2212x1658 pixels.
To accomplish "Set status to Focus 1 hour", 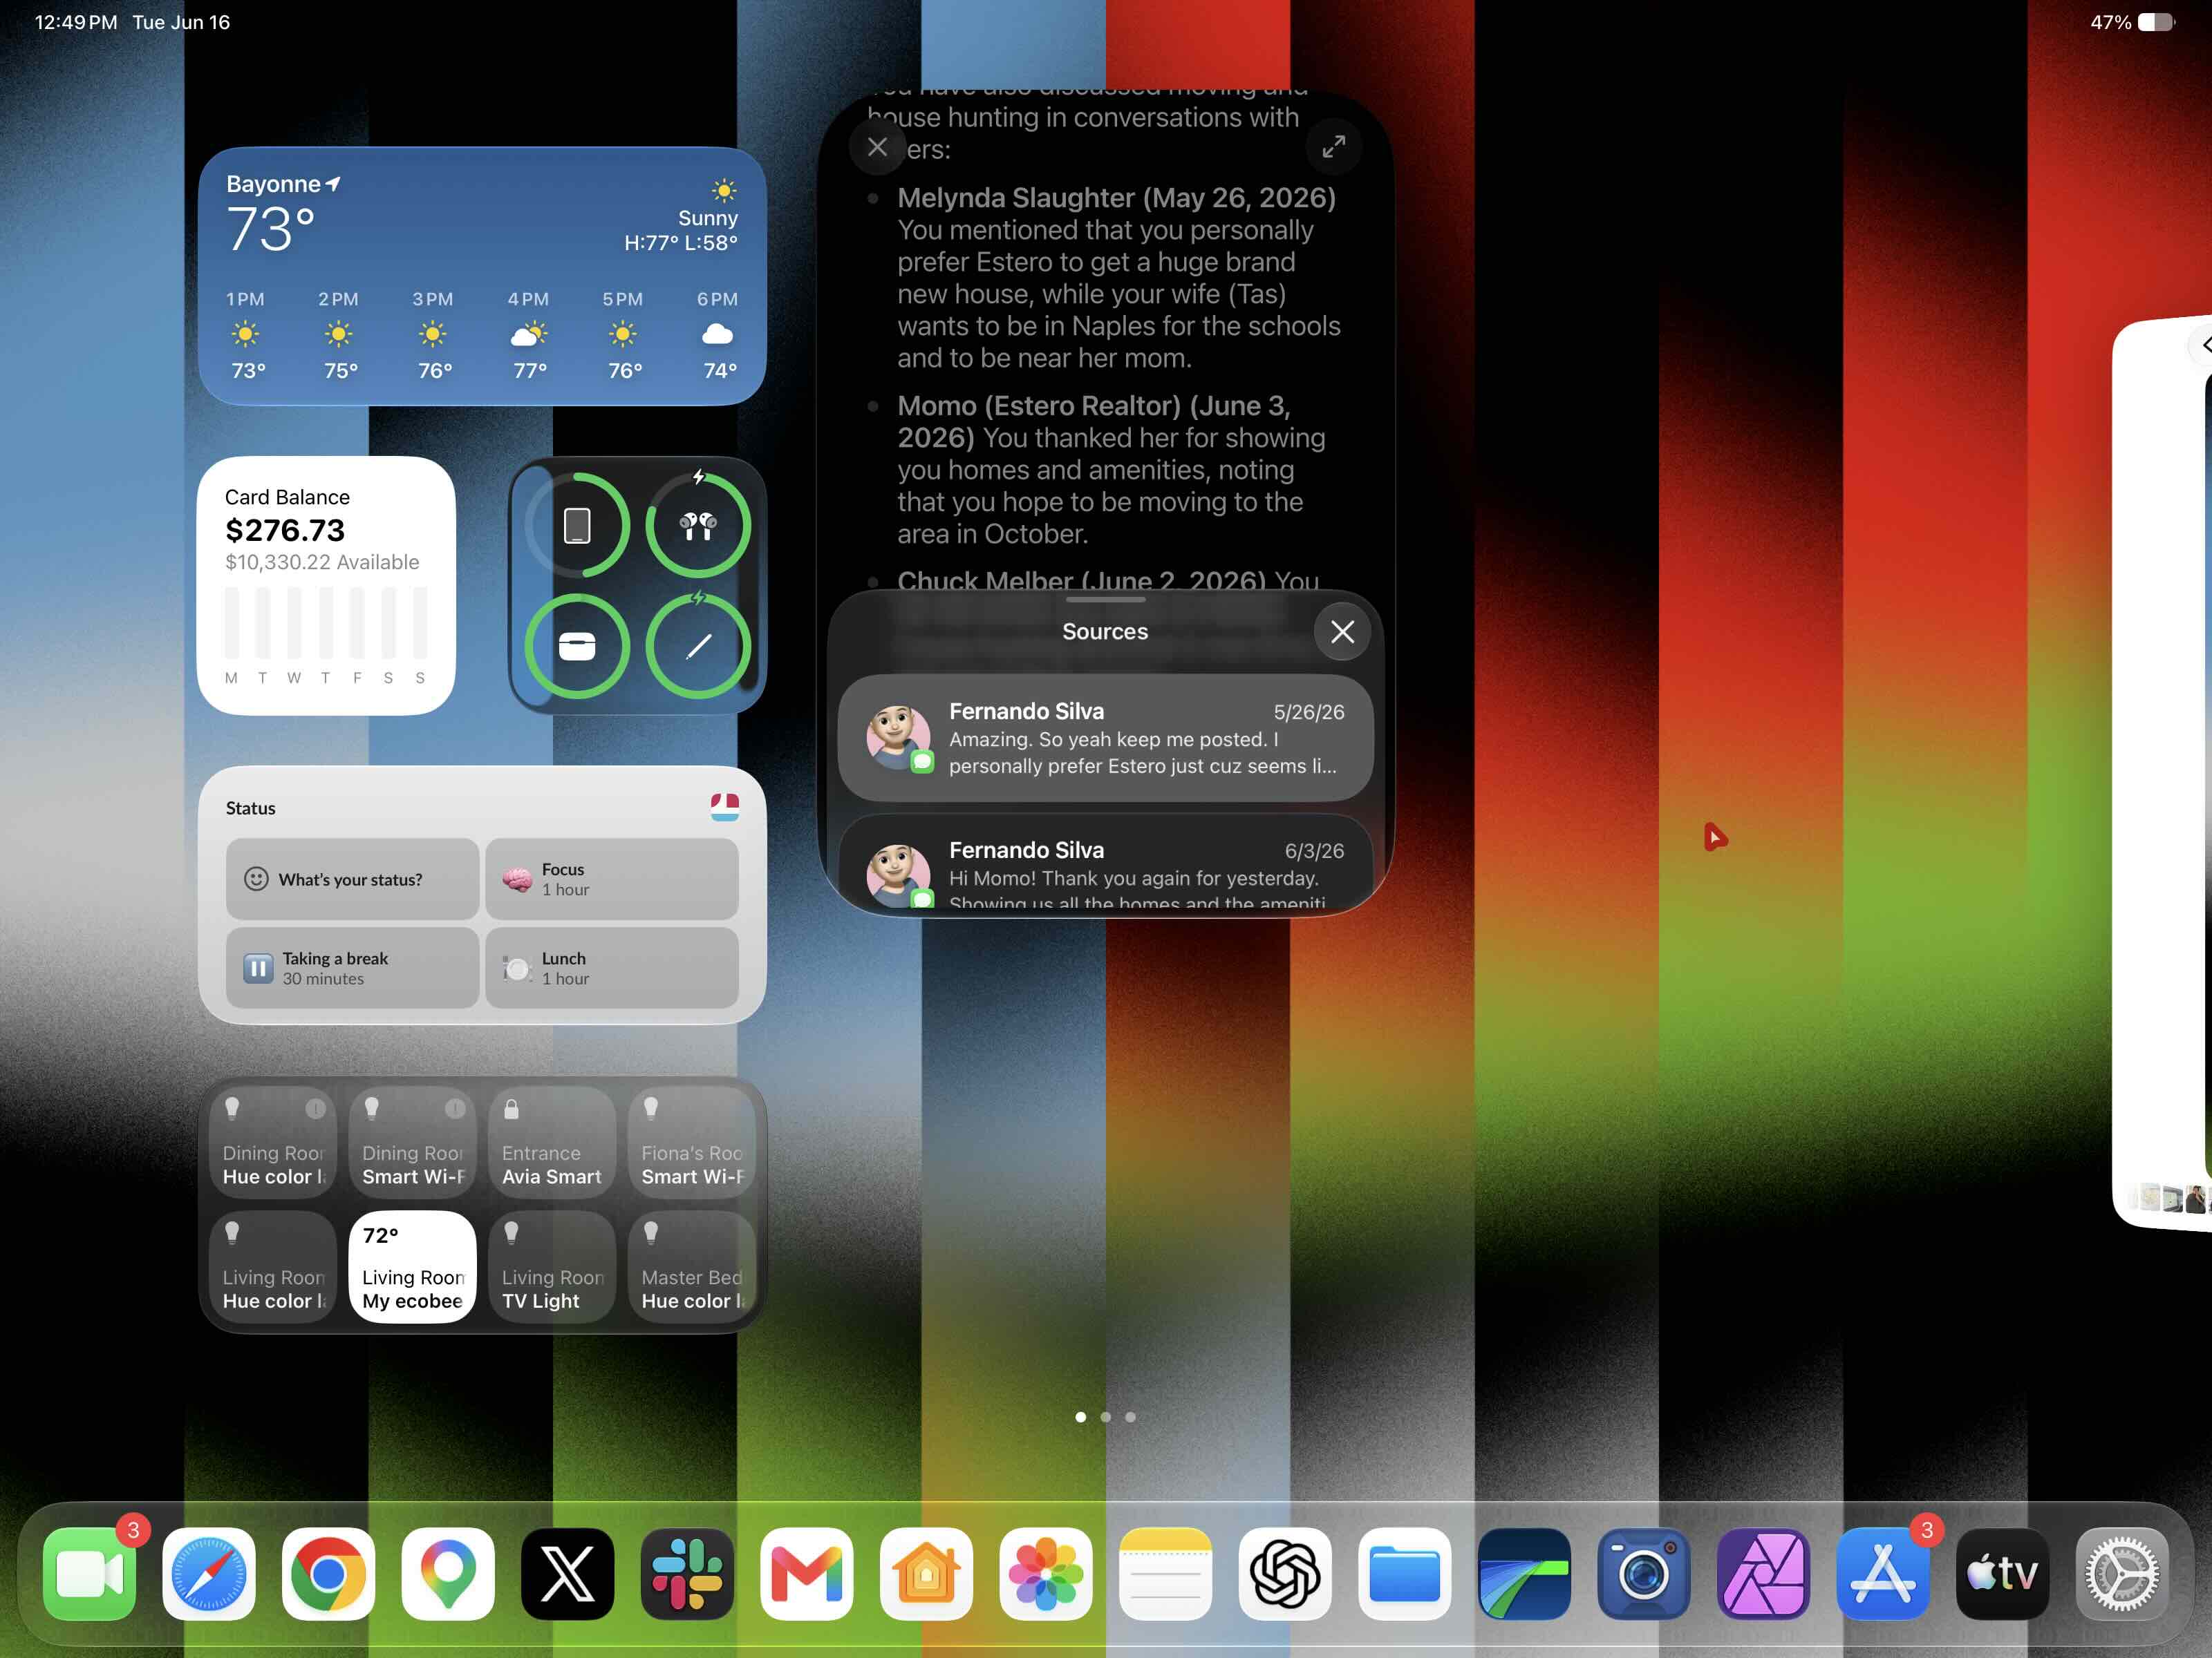I will coord(612,879).
